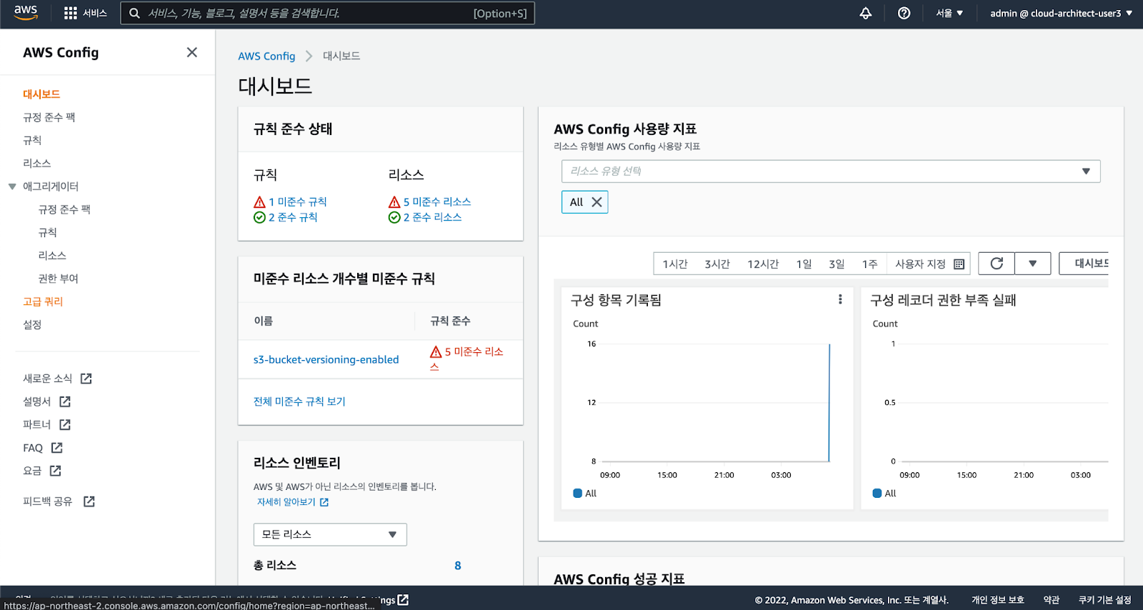Viewport: 1143px width, 610px height.
Task: Toggle the All legend under 구성 항목 기록됨 chart
Action: pos(584,493)
